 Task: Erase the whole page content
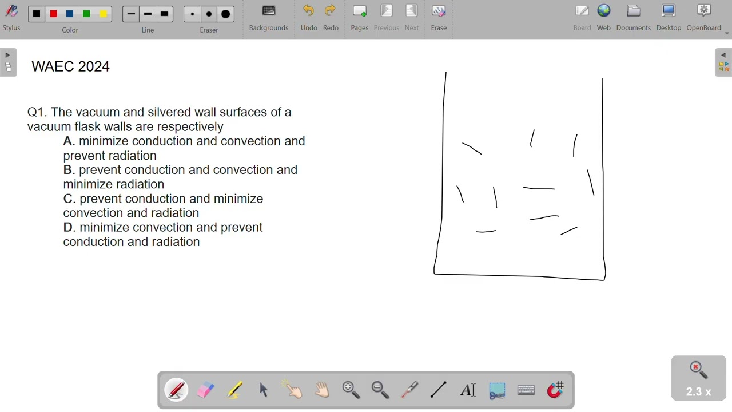tap(439, 18)
